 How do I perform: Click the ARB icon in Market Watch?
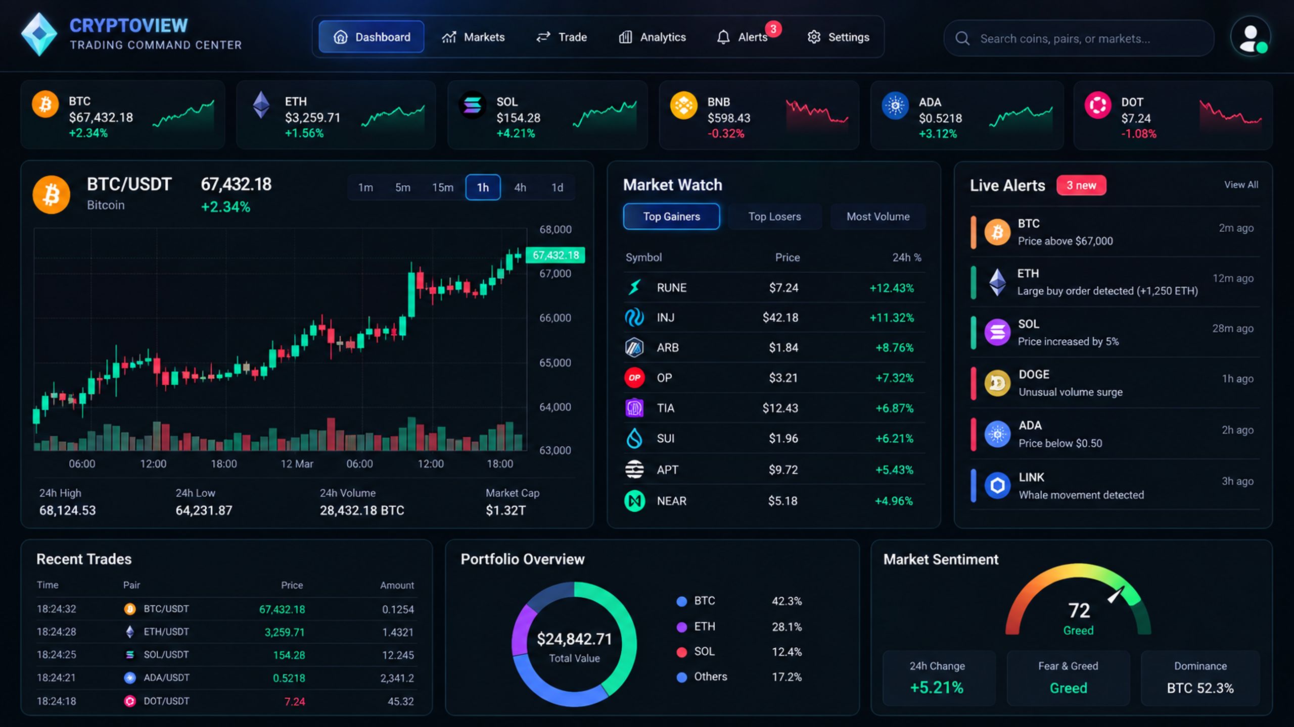[634, 347]
